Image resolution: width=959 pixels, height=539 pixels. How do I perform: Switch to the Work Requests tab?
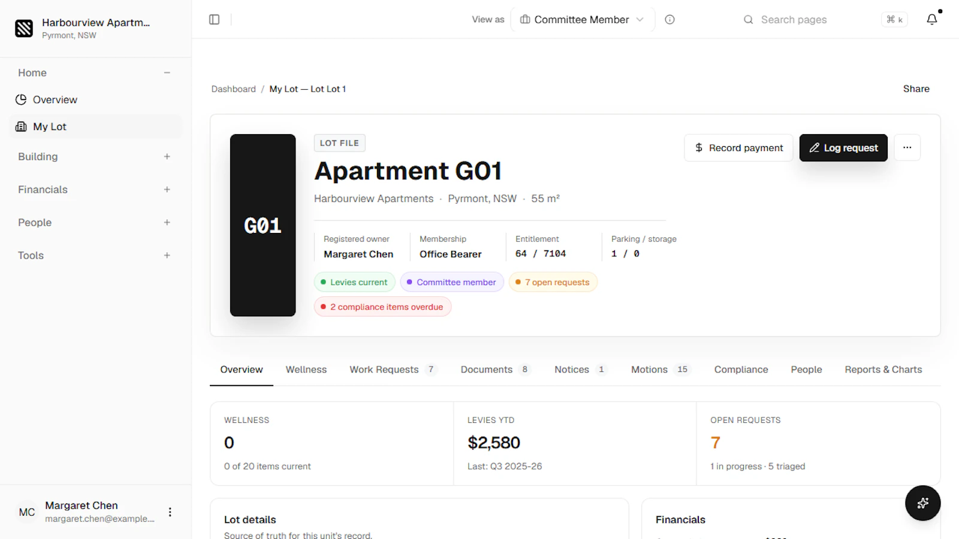point(393,370)
